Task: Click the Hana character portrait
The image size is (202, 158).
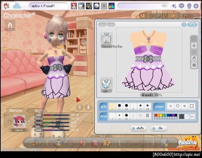Action: [19, 121]
